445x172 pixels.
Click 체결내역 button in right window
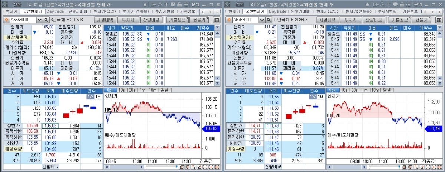pyautogui.click(x=328, y=20)
